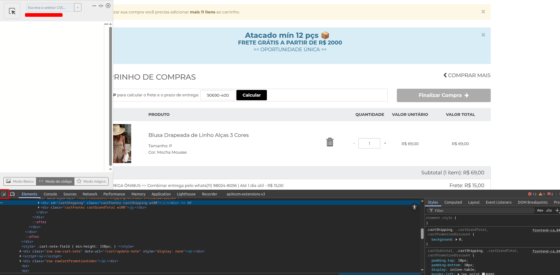
Task: Click the Finalizar Compra button
Action: [443, 95]
